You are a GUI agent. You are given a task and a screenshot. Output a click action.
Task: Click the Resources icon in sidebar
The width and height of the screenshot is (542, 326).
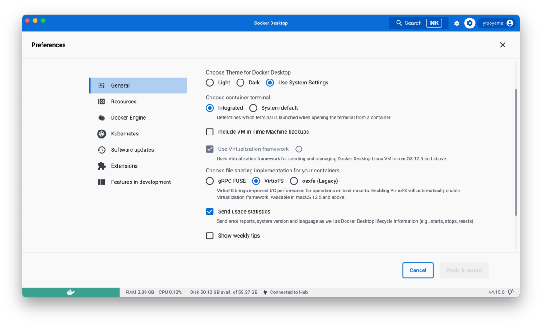[x=102, y=102]
